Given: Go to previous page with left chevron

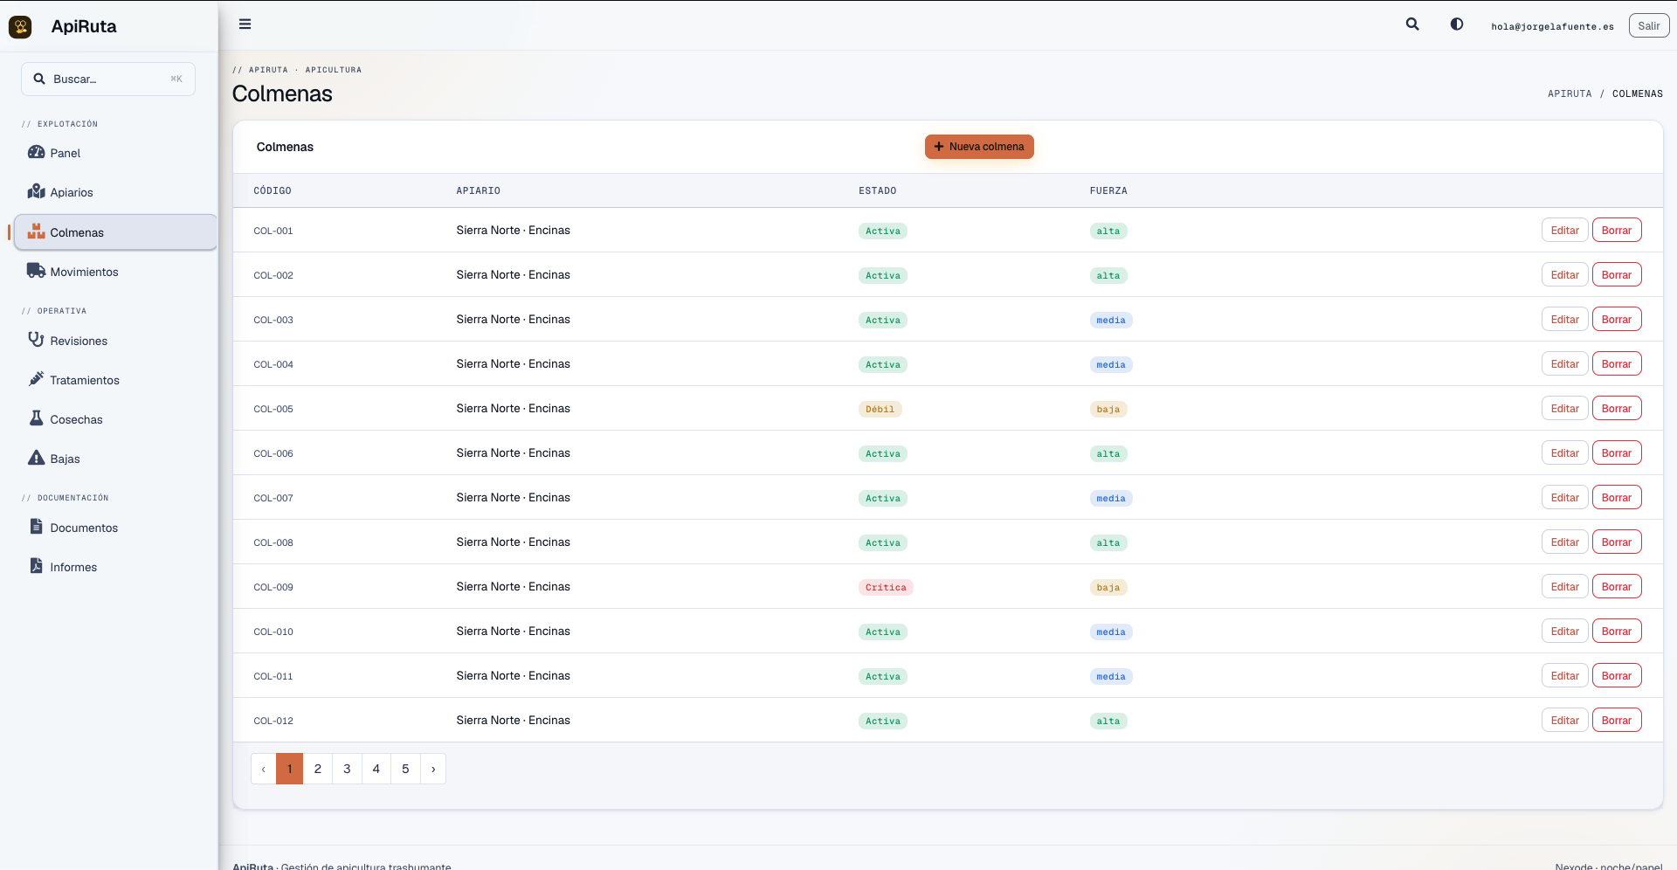Looking at the screenshot, I should (264, 769).
